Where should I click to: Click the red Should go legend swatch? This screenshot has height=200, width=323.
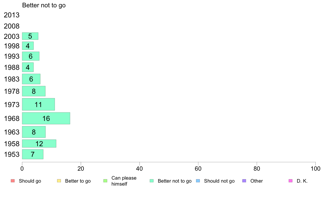click(13, 181)
